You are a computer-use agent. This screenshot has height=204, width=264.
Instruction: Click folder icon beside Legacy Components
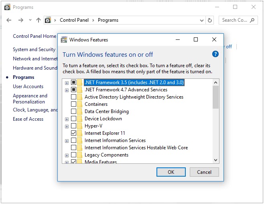coord(79,155)
